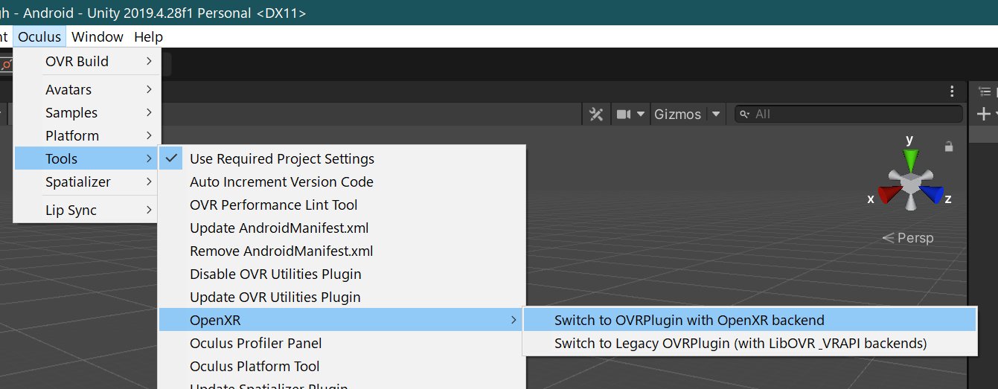Toggle the Gizmos button
The image size is (998, 389).
(677, 114)
